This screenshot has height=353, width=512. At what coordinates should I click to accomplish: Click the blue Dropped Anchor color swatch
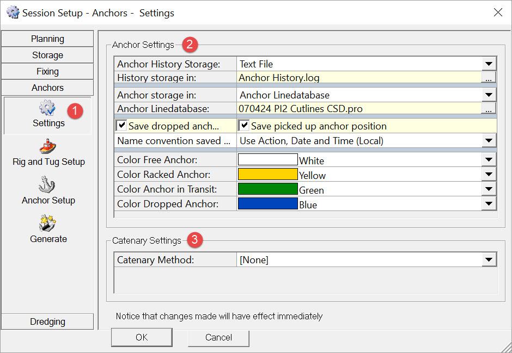[x=267, y=205]
